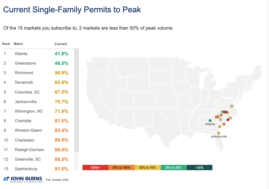Click the John Burns Research & Consulting logo
The height and width of the screenshot is (189, 269).
click(23, 179)
